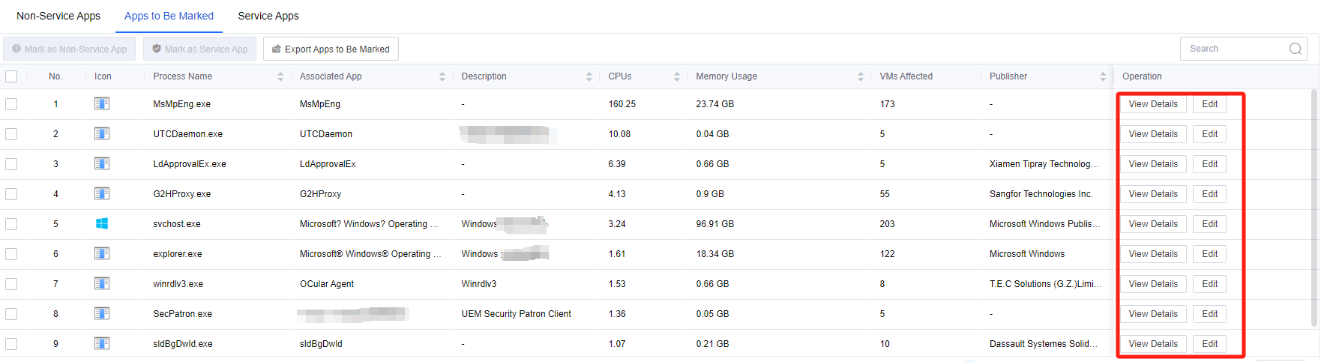Viewport: 1327px width, 362px height.
Task: Sort by Associated App column arrows
Action: (x=442, y=76)
